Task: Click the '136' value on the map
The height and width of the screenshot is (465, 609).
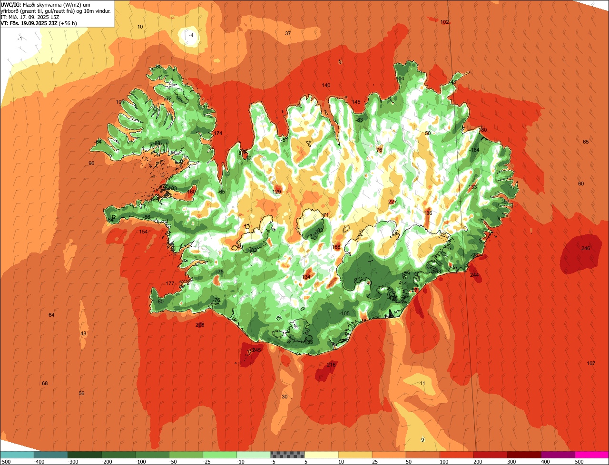Action: tap(428, 213)
